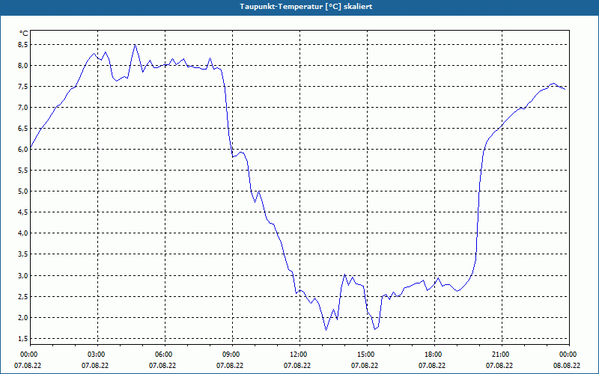The image size is (599, 374).
Task: Select the °C unit label on the axis
Action: pyautogui.click(x=24, y=34)
